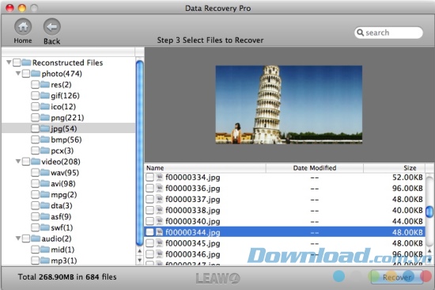This screenshot has width=435, height=290.
Task: Check the jpg(54) checkbox
Action: coord(35,128)
